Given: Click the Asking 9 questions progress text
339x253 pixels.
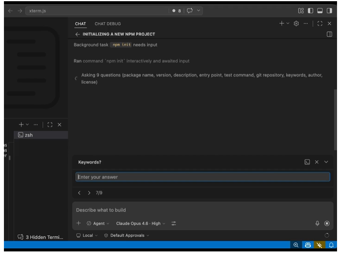Looking at the screenshot, I should coord(202,78).
